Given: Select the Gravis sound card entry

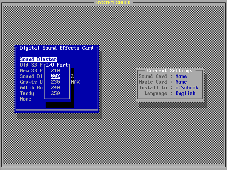Looking at the screenshot, I should pyautogui.click(x=31, y=82).
